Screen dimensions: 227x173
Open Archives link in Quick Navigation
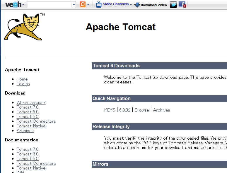coord(162,110)
